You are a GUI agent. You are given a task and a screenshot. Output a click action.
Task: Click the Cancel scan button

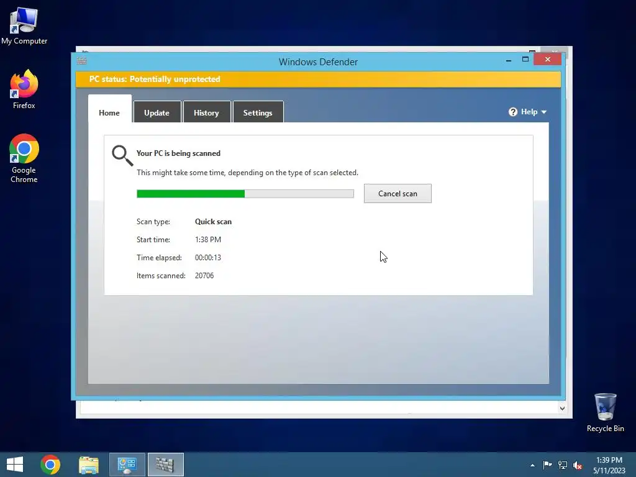pos(397,194)
